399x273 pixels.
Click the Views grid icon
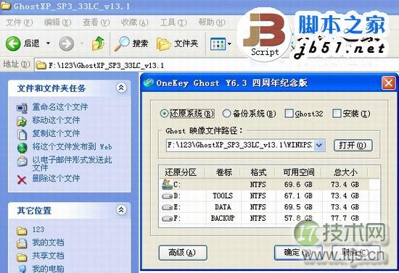pos(218,44)
